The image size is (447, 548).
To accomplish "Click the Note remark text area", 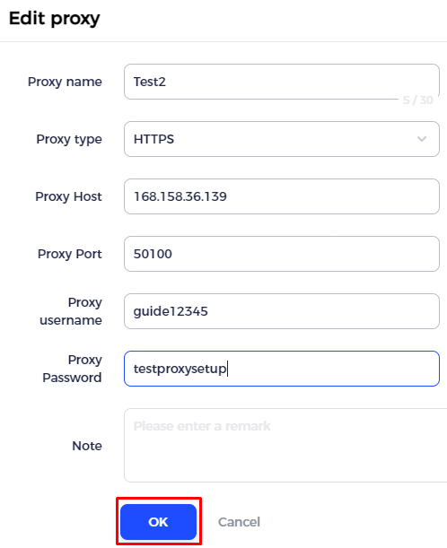I will pyautogui.click(x=285, y=445).
